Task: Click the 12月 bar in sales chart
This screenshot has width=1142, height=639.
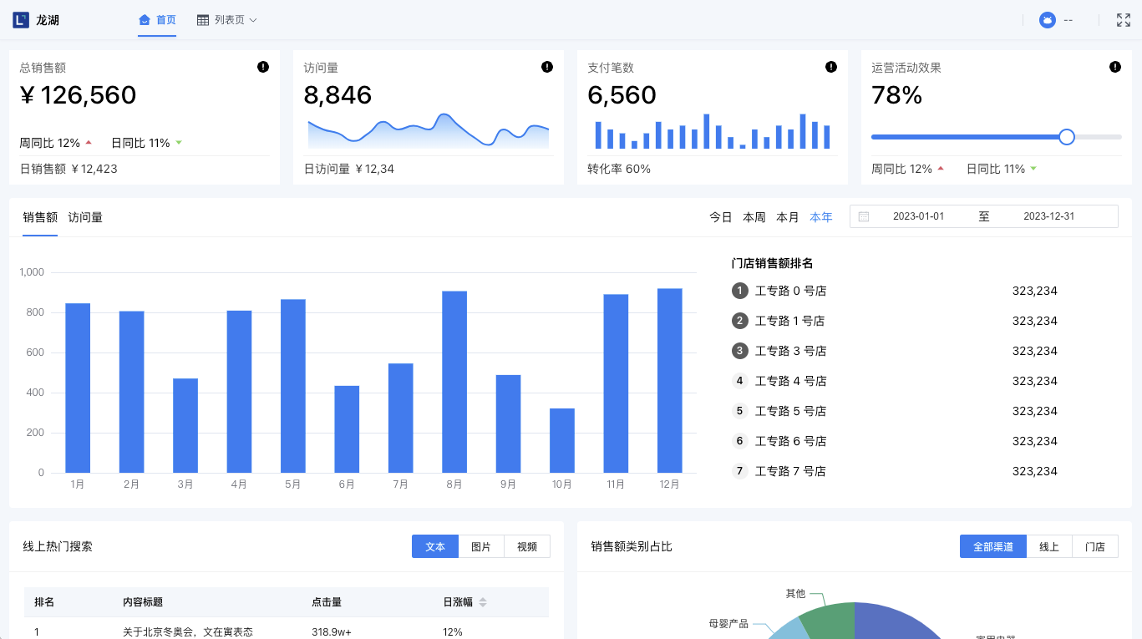Action: pyautogui.click(x=670, y=381)
